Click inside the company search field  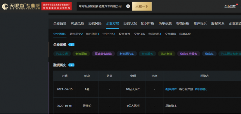[x=102, y=6]
